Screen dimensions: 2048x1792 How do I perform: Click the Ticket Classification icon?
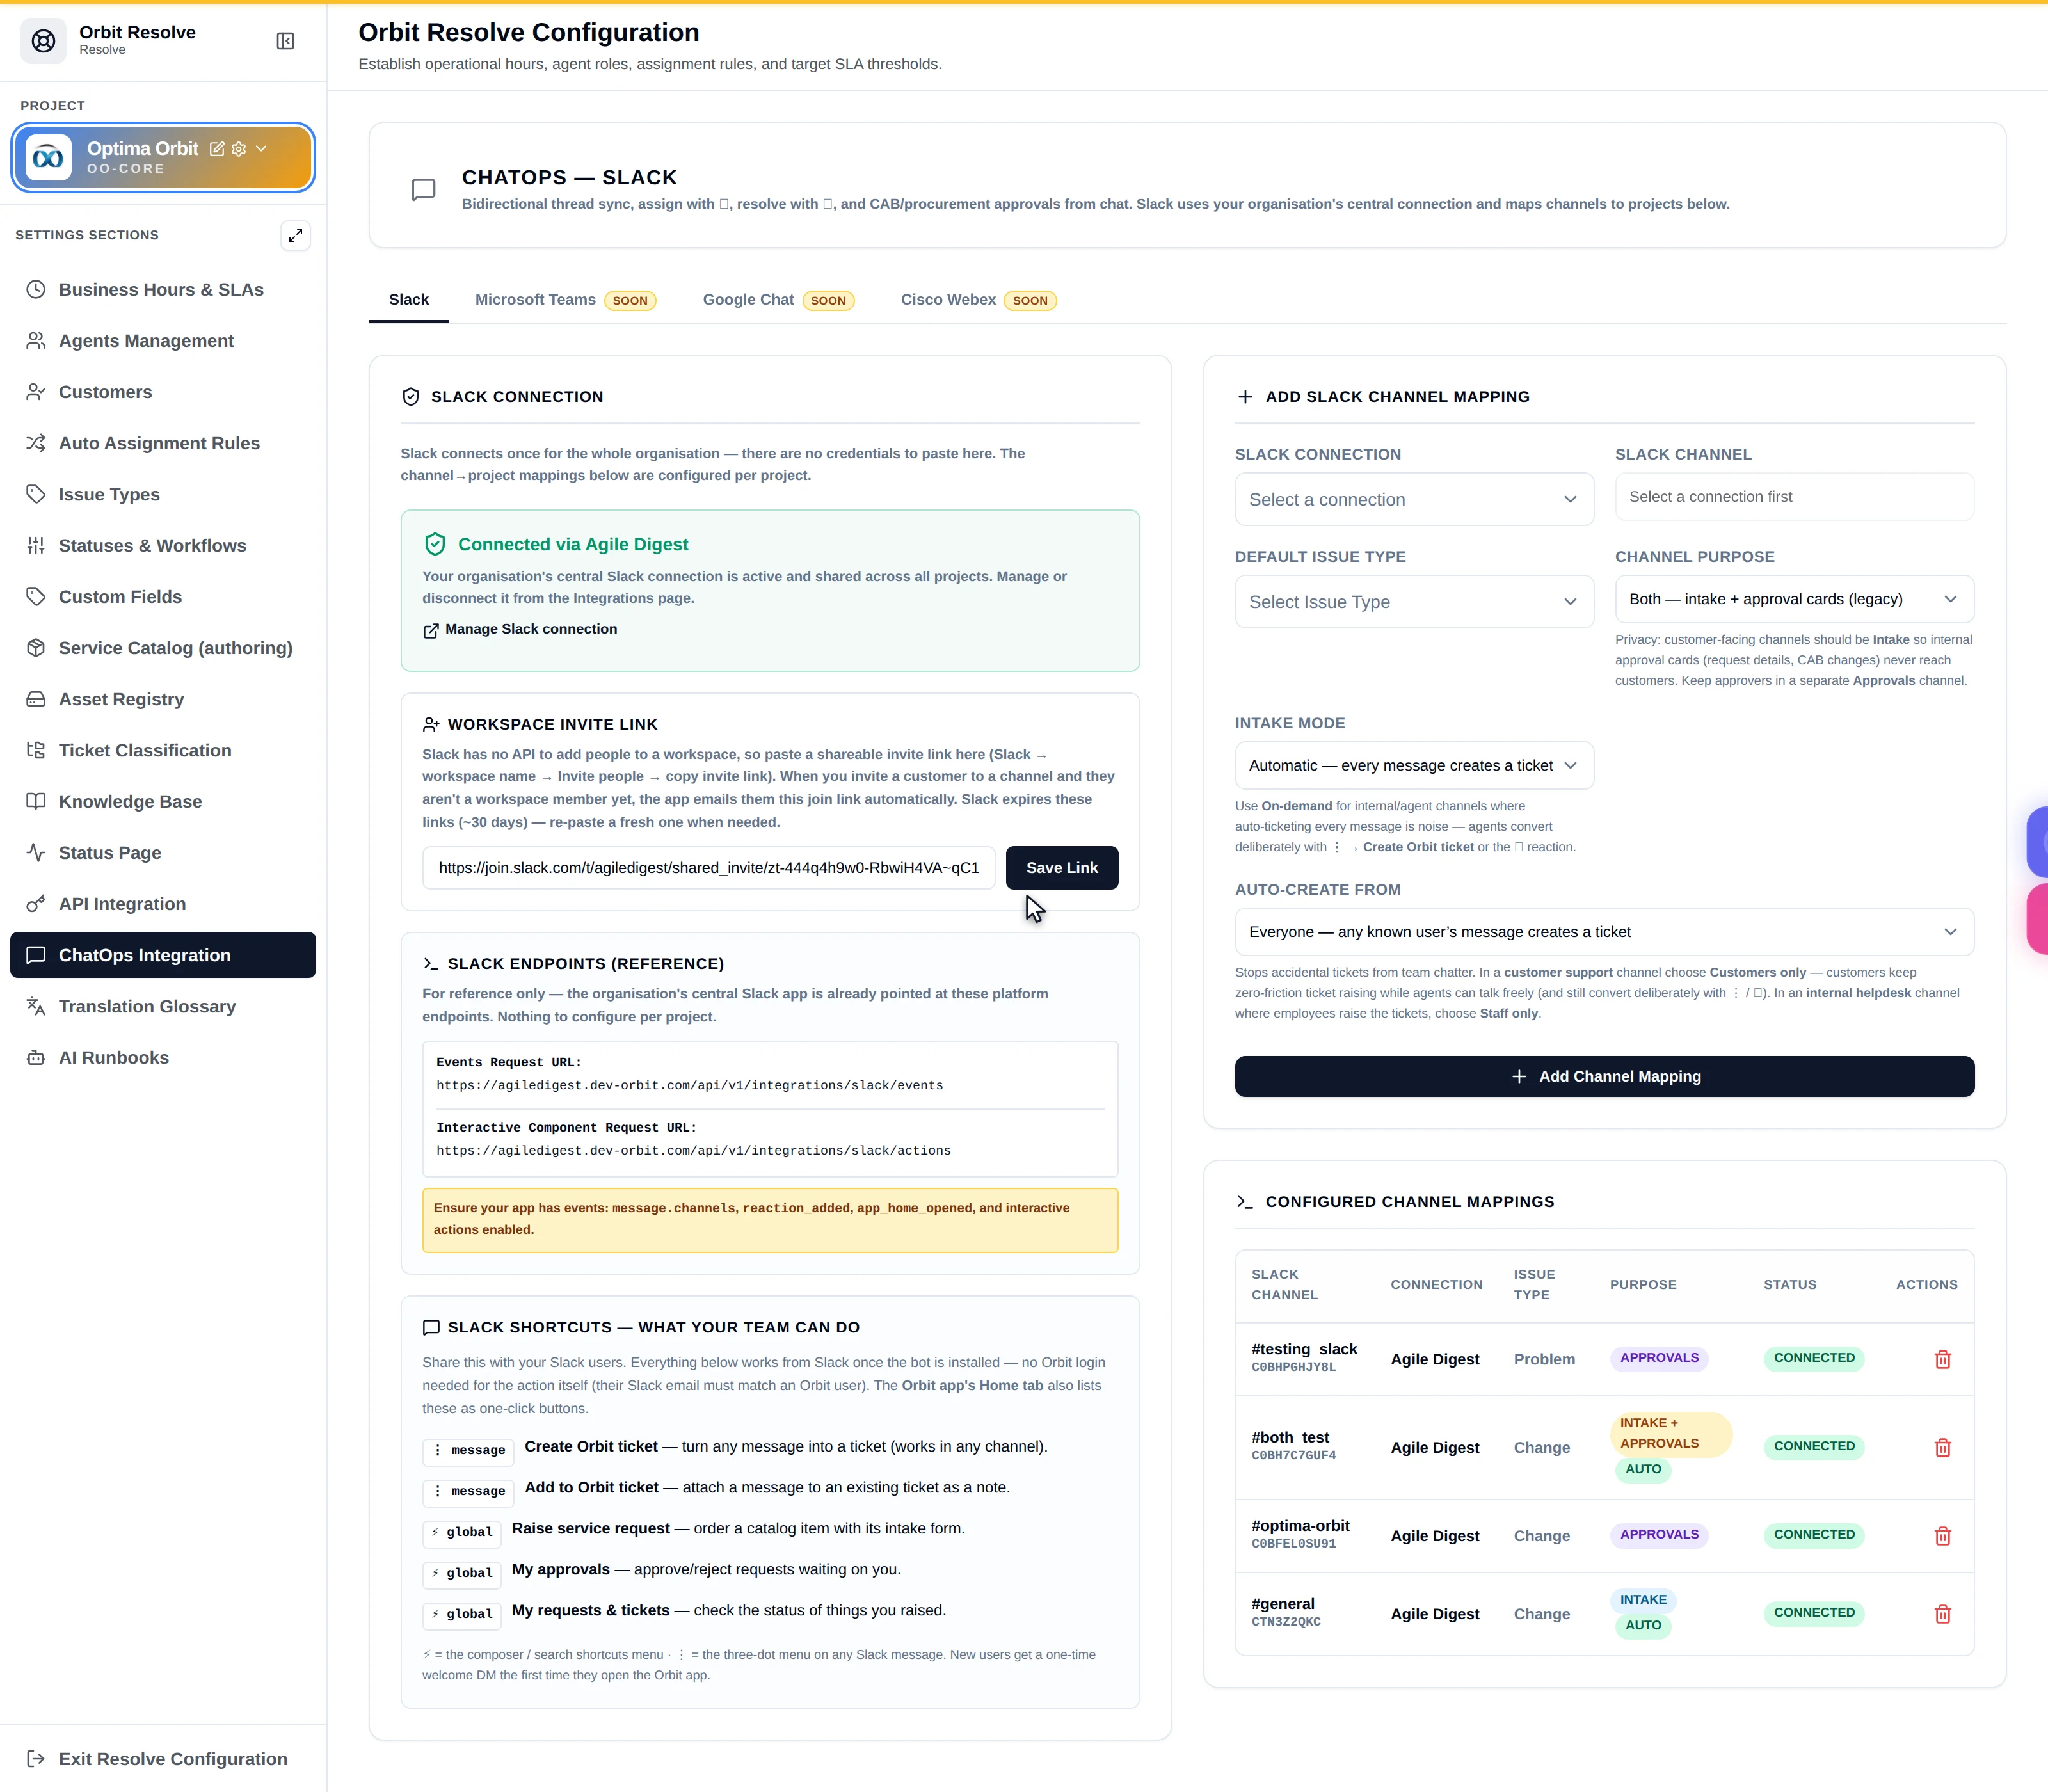pos(36,750)
